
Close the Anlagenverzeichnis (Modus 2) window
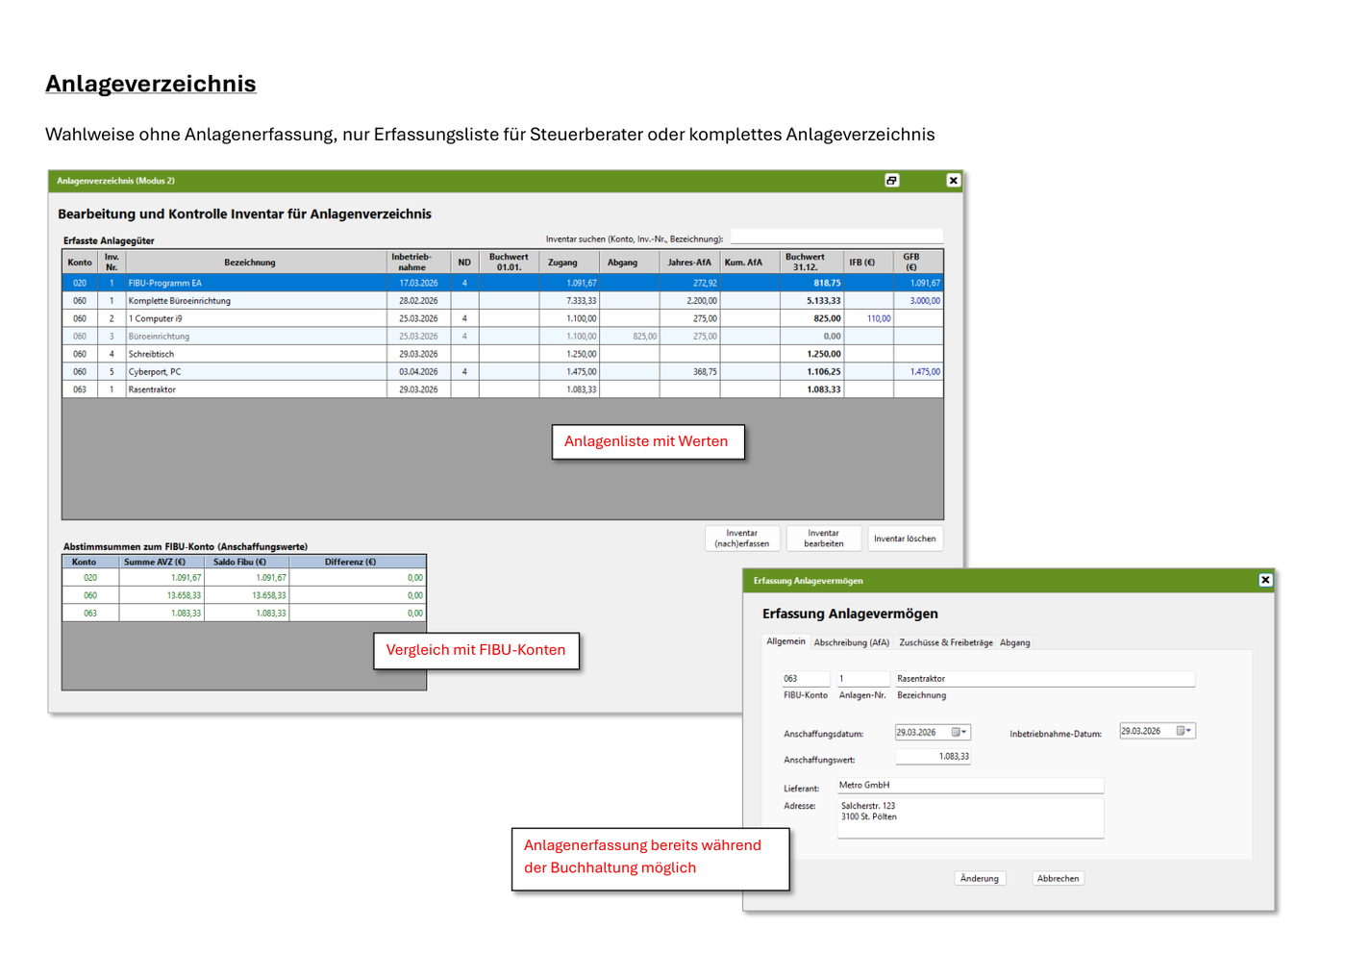click(x=953, y=180)
